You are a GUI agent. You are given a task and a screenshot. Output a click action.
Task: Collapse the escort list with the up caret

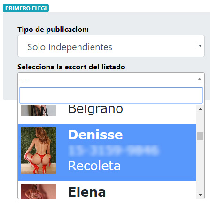pyautogui.click(x=200, y=79)
